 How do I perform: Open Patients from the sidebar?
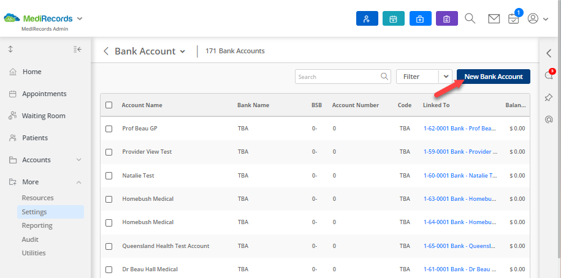[x=35, y=138]
